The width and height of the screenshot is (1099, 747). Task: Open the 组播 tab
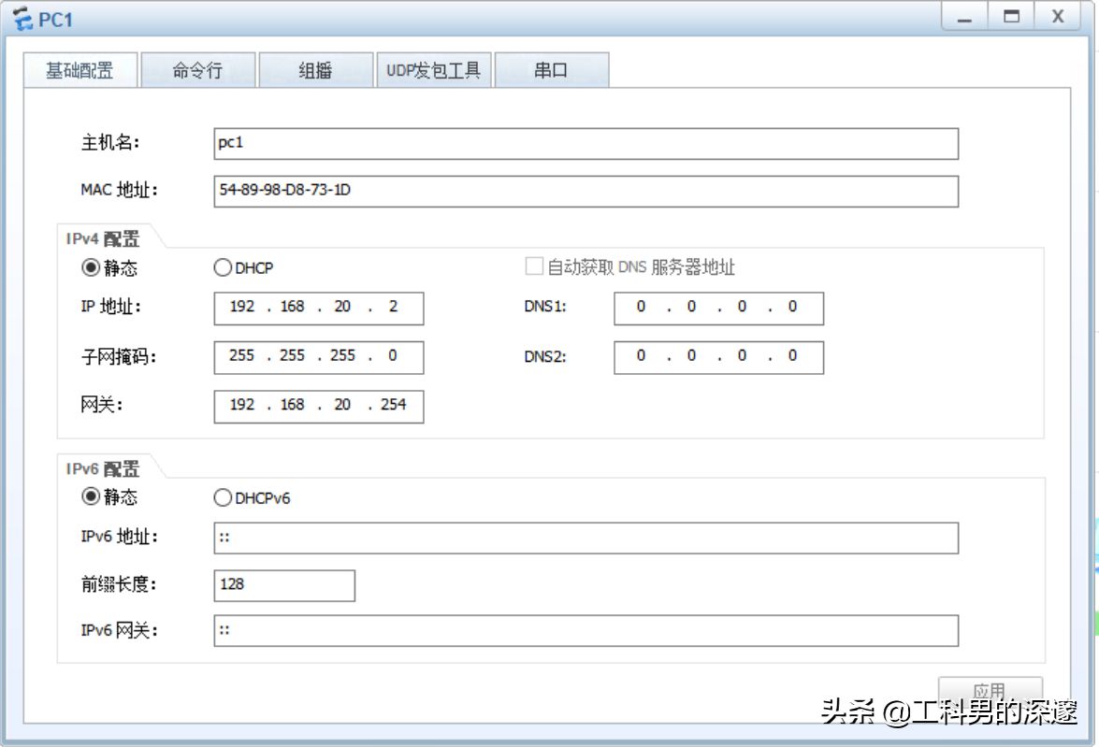[315, 71]
